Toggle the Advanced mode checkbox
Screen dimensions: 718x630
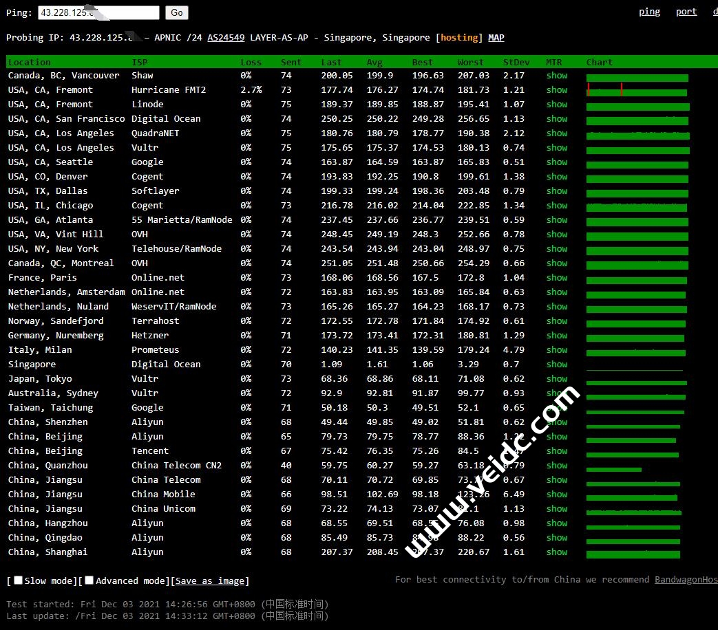89,580
